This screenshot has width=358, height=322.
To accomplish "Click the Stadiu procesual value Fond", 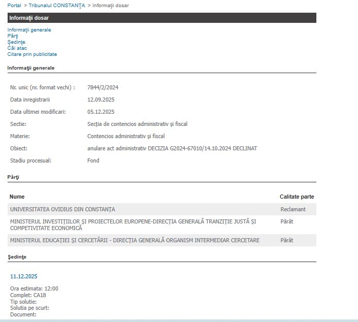I will [x=93, y=160].
